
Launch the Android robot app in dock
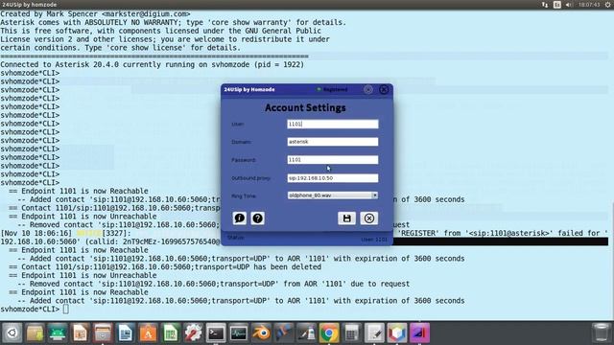pyautogui.click(x=58, y=333)
